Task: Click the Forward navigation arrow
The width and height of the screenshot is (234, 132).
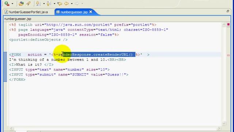Action: click(77, 3)
